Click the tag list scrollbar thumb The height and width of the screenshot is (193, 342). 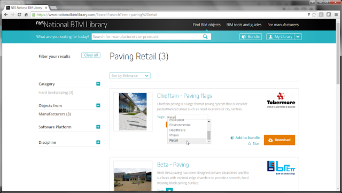(209, 135)
